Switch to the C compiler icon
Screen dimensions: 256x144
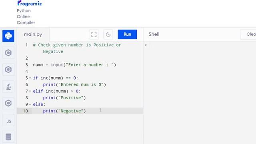pos(8,53)
